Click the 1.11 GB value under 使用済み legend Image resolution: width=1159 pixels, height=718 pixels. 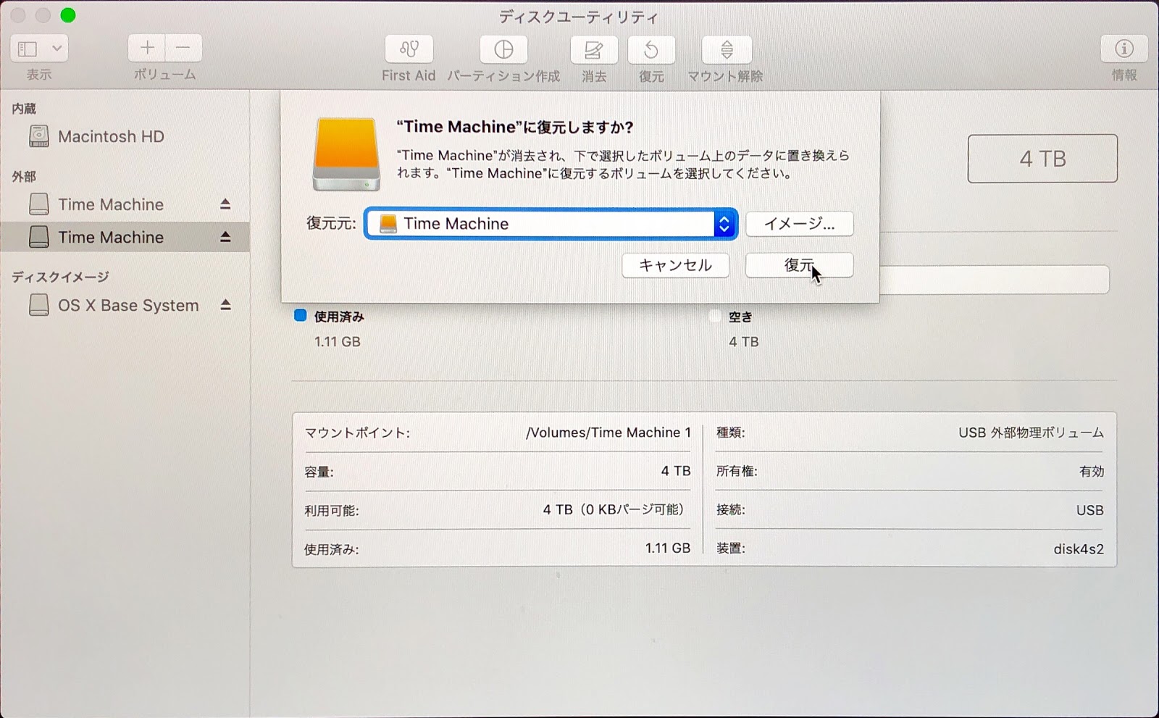point(337,341)
